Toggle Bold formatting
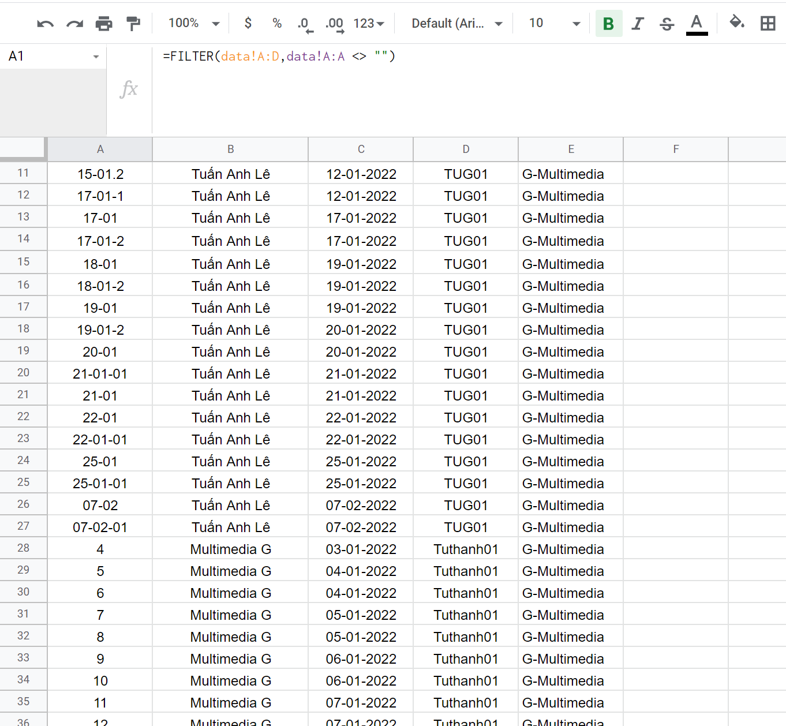Viewport: 786px width, 726px height. pyautogui.click(x=608, y=24)
